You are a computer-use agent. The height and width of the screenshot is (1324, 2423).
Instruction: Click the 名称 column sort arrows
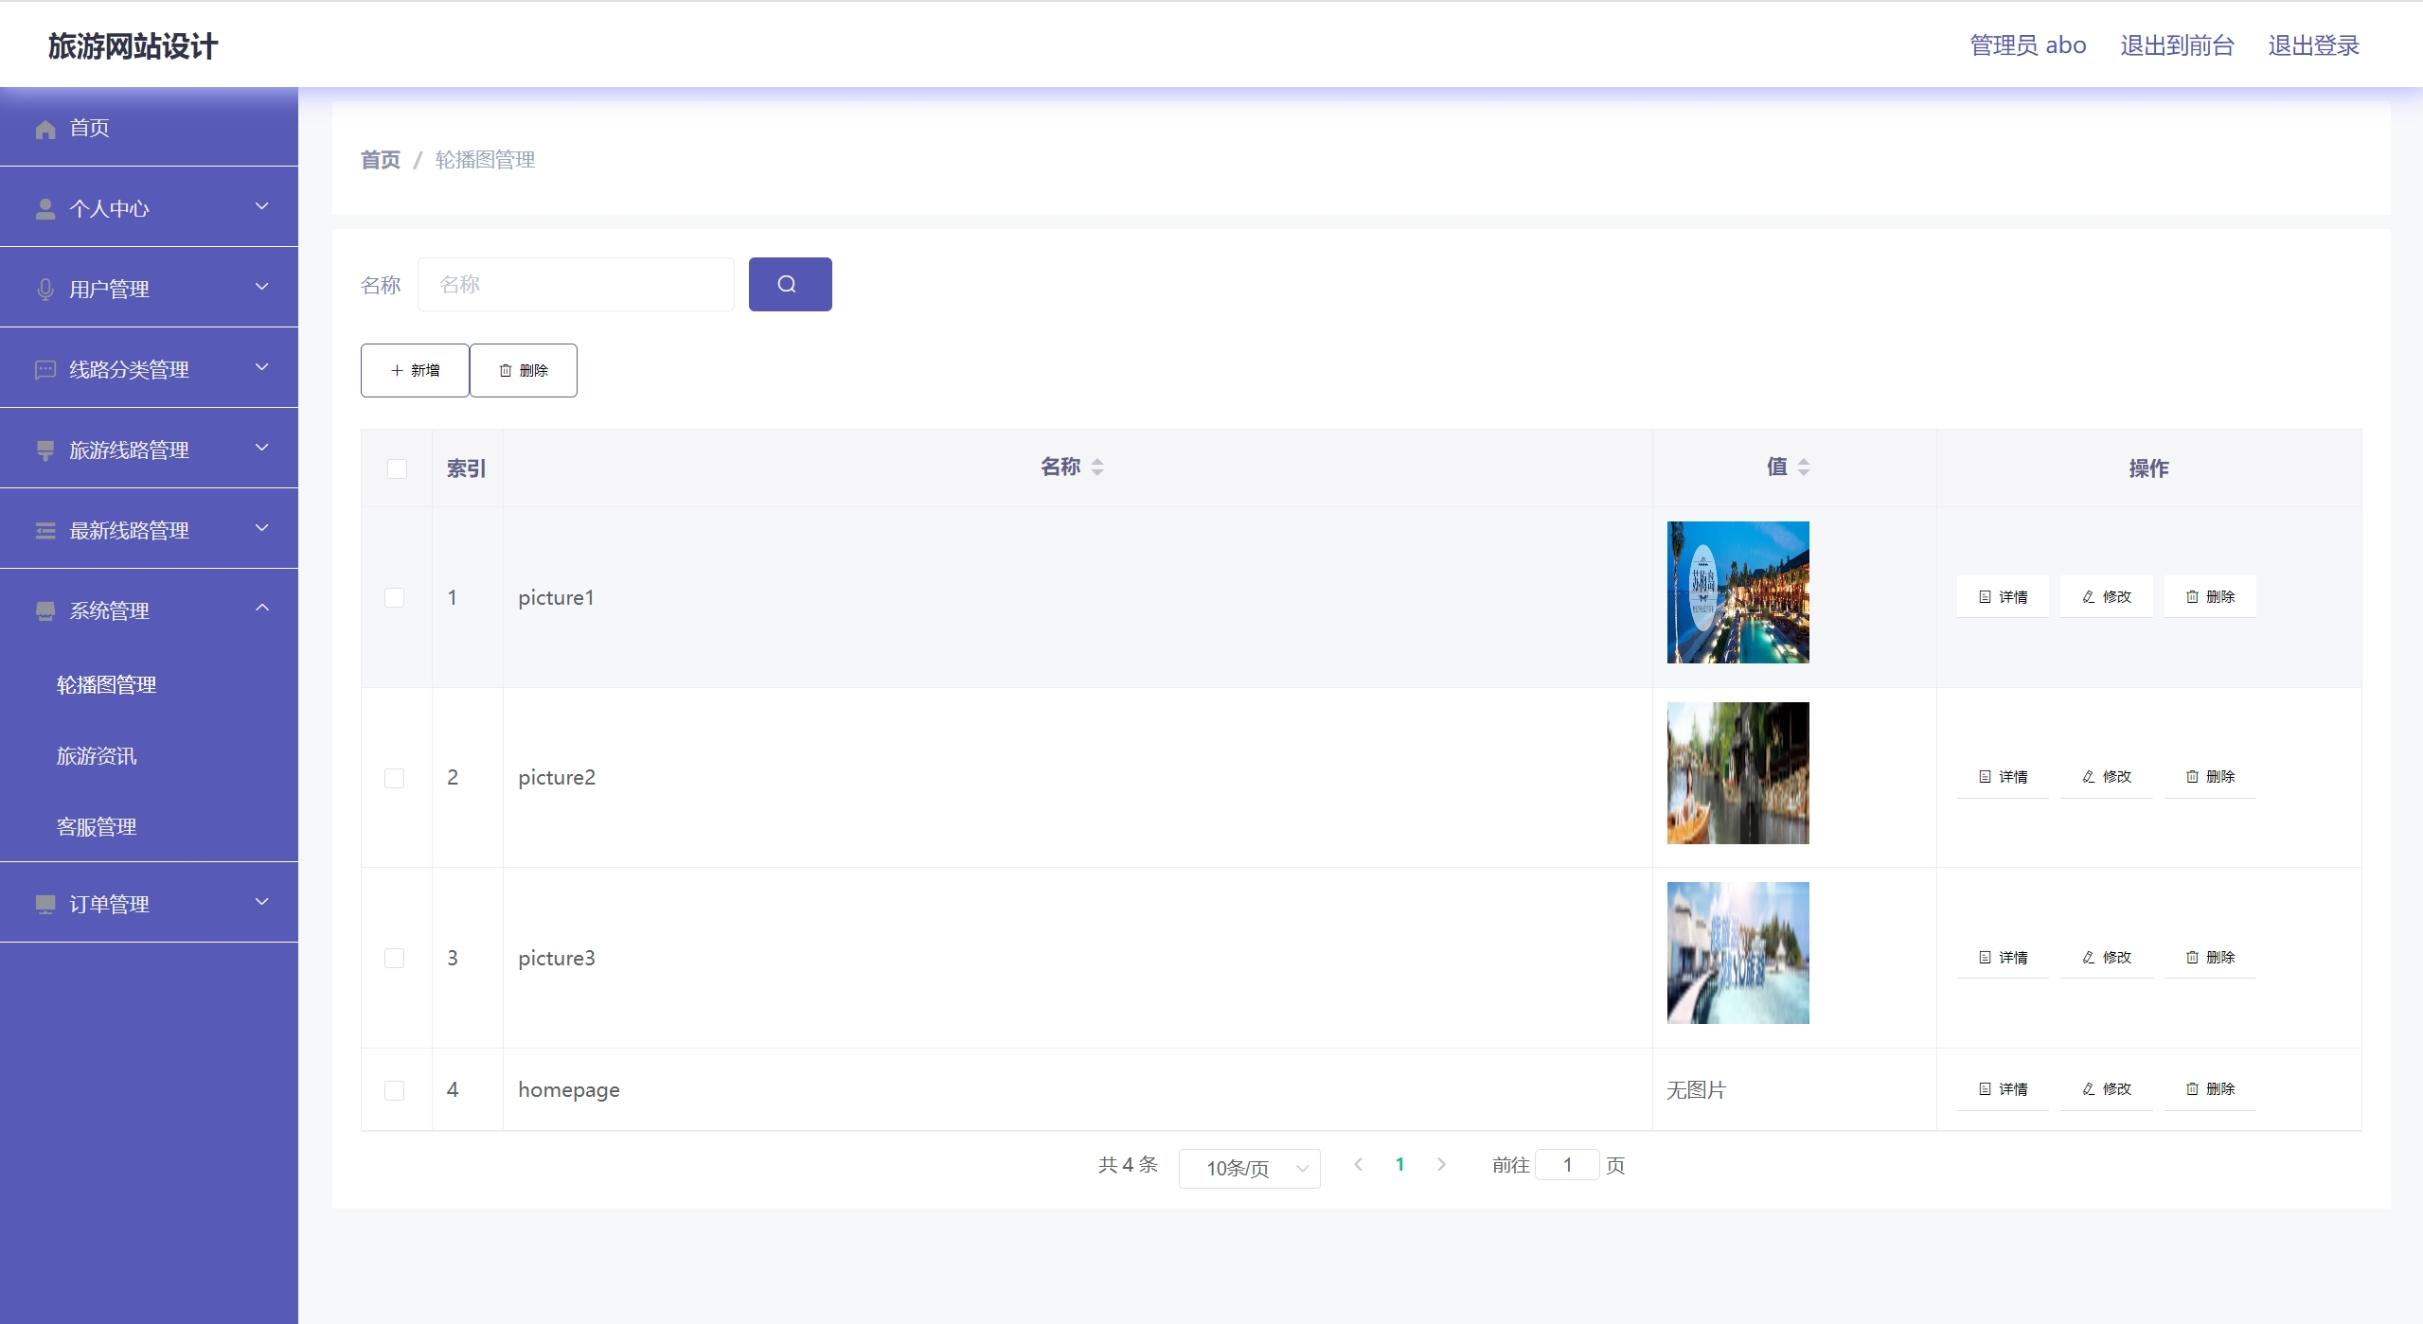pyautogui.click(x=1096, y=467)
